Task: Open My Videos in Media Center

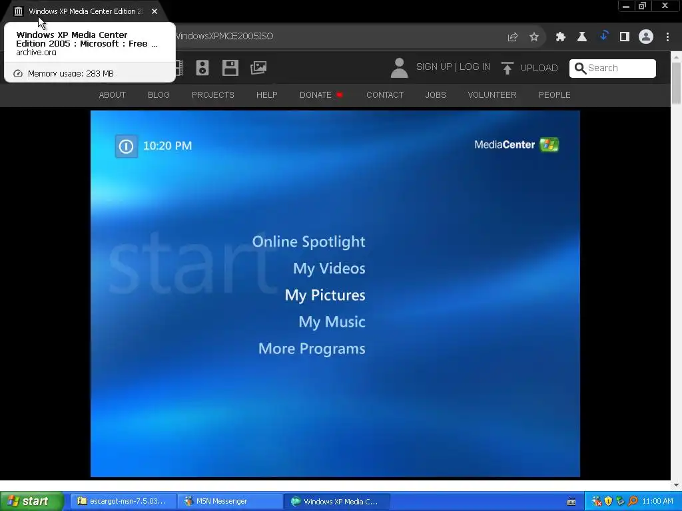Action: pyautogui.click(x=329, y=269)
